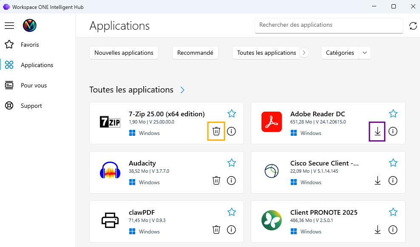Click the 22,09 Mo | V 5.1.14.145 text
This screenshot has width=420, height=247.
pos(314,171)
